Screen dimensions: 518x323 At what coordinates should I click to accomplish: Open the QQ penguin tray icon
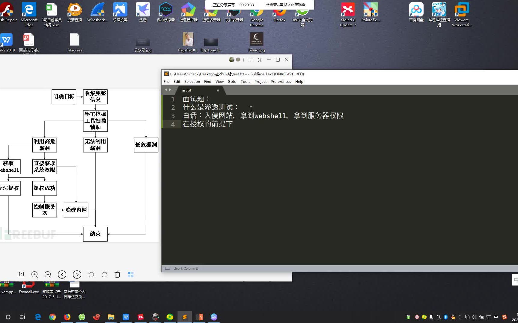pyautogui.click(x=453, y=317)
